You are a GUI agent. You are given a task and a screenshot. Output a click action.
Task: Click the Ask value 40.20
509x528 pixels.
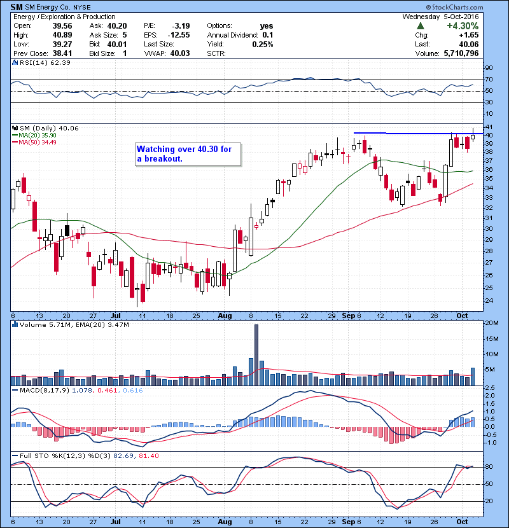coord(117,26)
